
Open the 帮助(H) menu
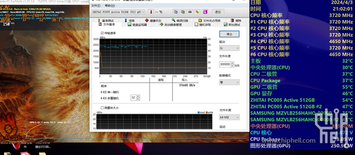pyautogui.click(x=110, y=5)
